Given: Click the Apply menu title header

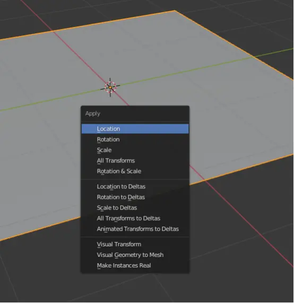Looking at the screenshot, I should [x=93, y=114].
